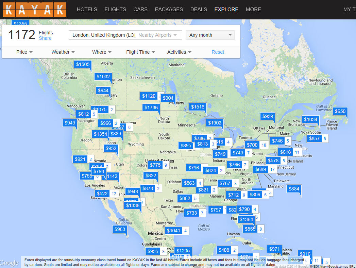356x268 pixels.
Task: Click the KAYAK logo
Action: pyautogui.click(x=34, y=10)
